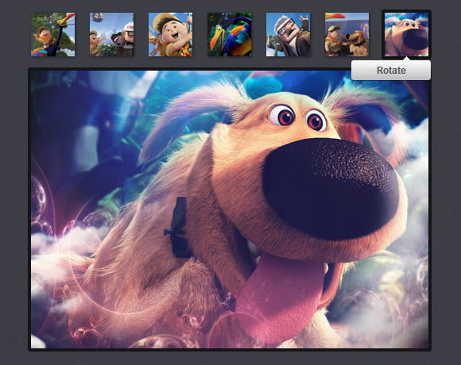461x365 pixels.
Task: Click the highlighted dog close-up thumbnail
Action: coord(406,34)
